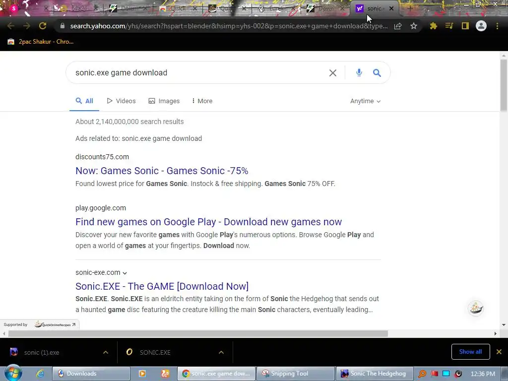Open options for the SONIC.EXE download
The width and height of the screenshot is (508, 381).
[x=221, y=352]
